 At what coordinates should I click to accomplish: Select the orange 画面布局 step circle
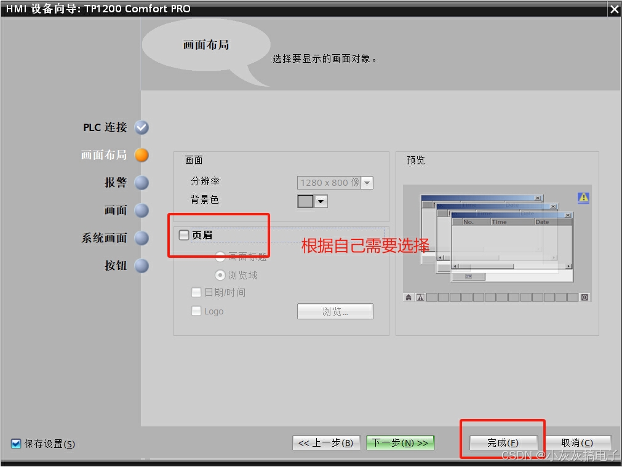pyautogui.click(x=142, y=155)
